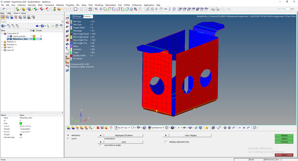The height and width of the screenshot is (161, 298).
Task: Select the surfs radio button
Action: pyautogui.click(x=68, y=139)
